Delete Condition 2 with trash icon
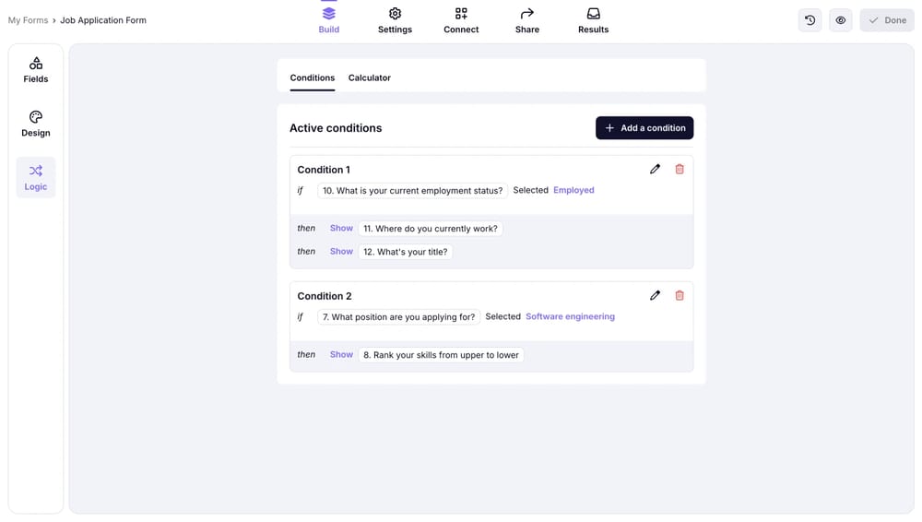Screen dimensions: 922x522 680,296
